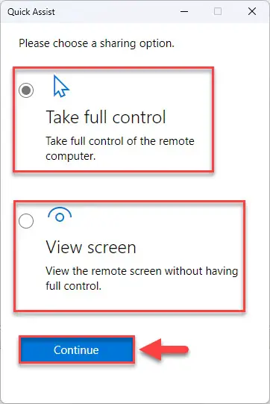Click the Quick Assist window title
Screen dimensions: 270x404
[31, 12]
